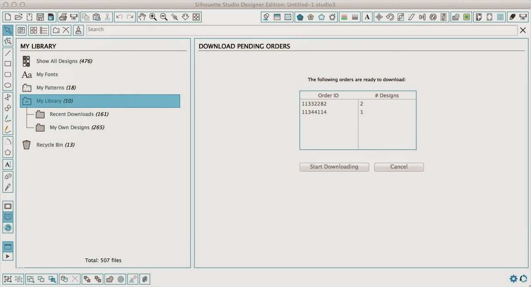Redo the last action
Viewport: 531px width, 287px height.
point(130,17)
